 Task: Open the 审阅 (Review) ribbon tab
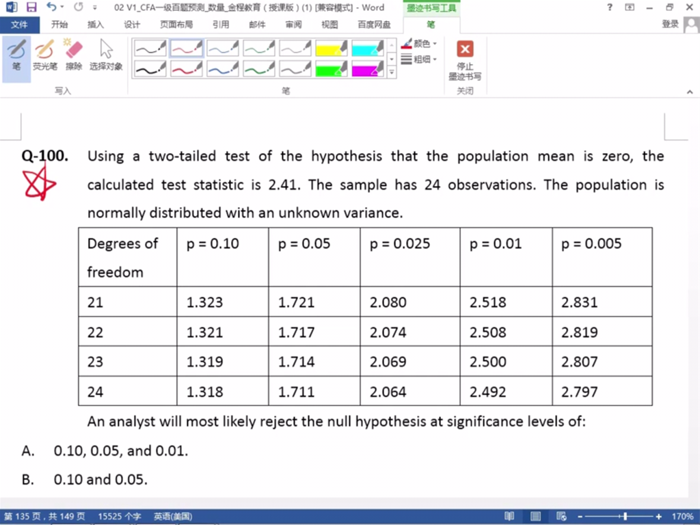[293, 25]
